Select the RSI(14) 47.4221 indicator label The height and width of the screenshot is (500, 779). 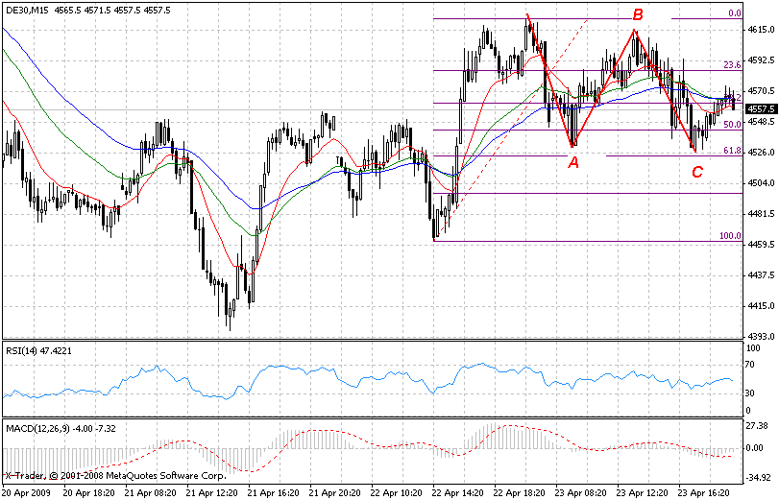[38, 351]
